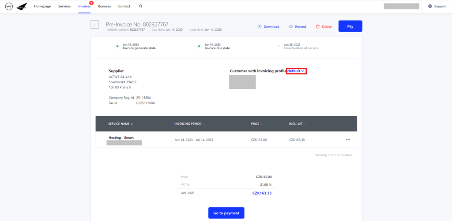Viewport: 452px width, 221px height.
Task: Download the pre-invoice
Action: [x=268, y=26]
